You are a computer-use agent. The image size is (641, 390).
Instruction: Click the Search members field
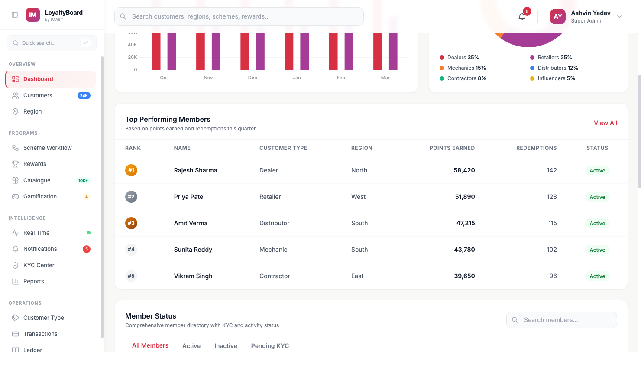click(x=561, y=319)
